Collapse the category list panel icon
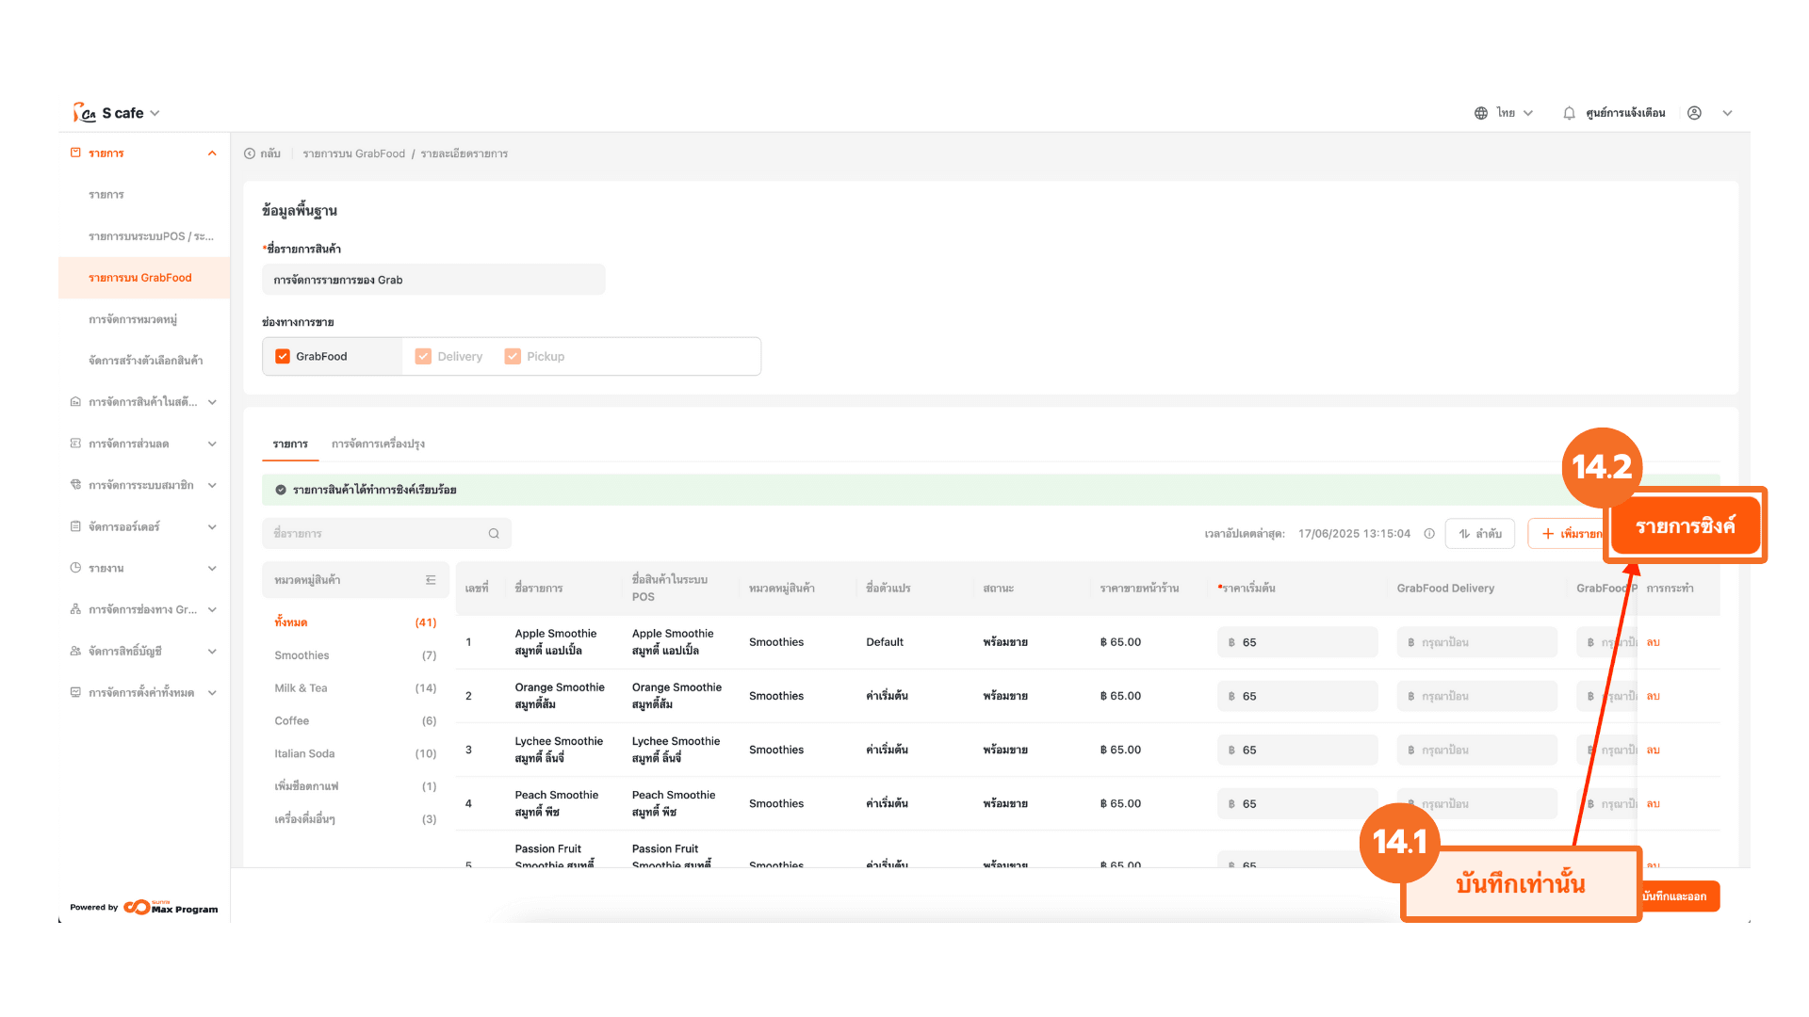 click(x=431, y=580)
